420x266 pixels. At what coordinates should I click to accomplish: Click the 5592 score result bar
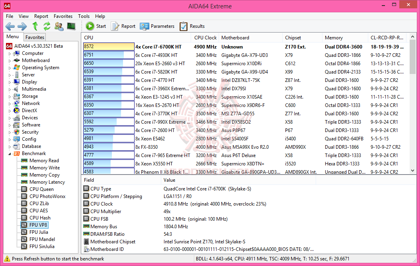point(109,122)
